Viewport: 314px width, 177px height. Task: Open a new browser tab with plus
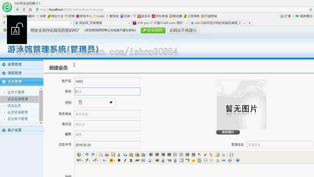point(249,23)
